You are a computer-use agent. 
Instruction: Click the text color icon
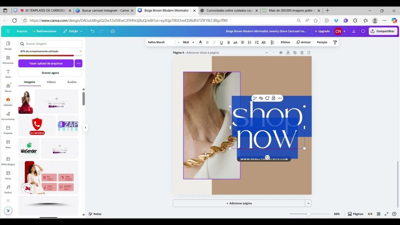[200, 42]
